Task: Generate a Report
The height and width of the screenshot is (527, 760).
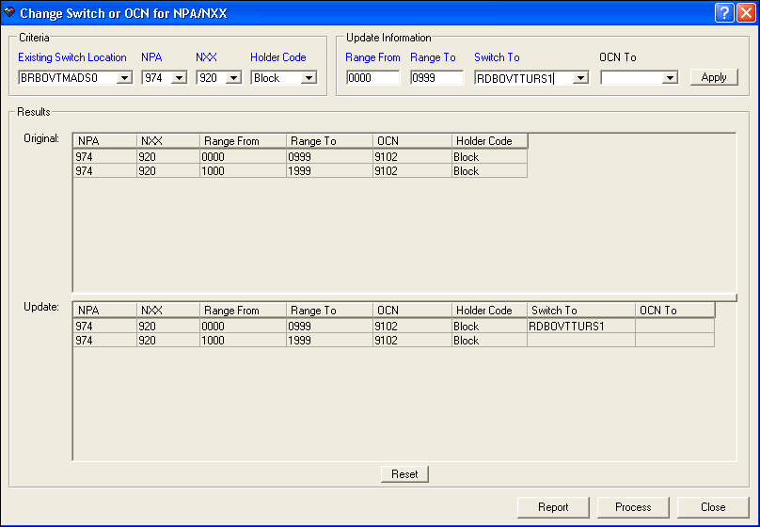Action: coord(553,507)
